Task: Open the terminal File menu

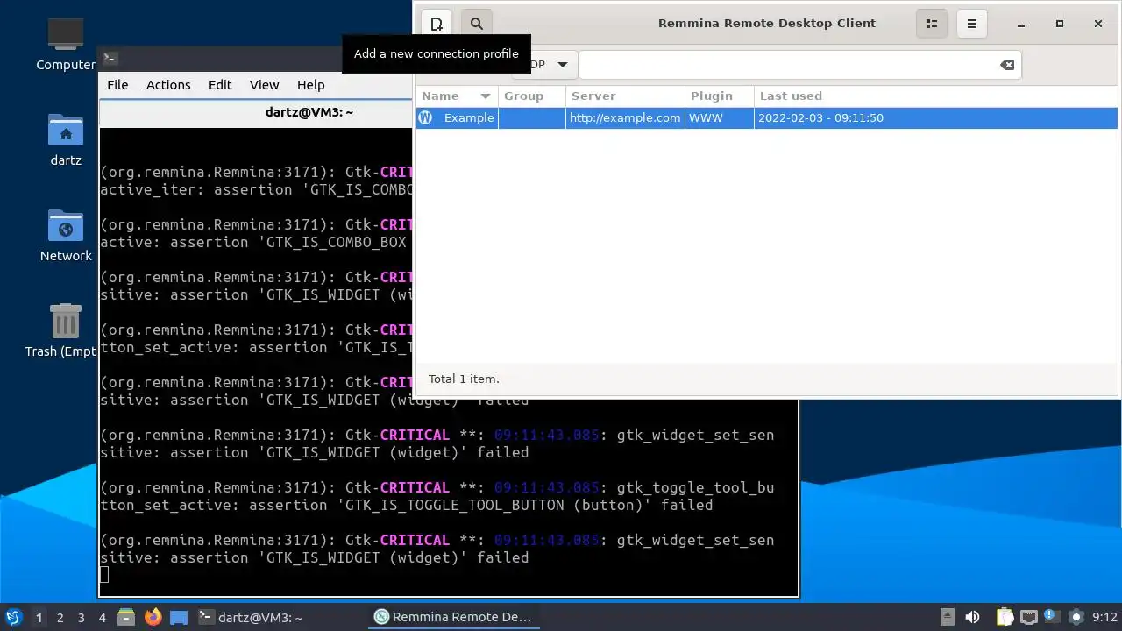Action: click(x=117, y=85)
